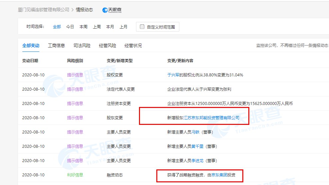Open the 经营风险 tab
The height and width of the screenshot is (185, 329).
pyautogui.click(x=107, y=46)
